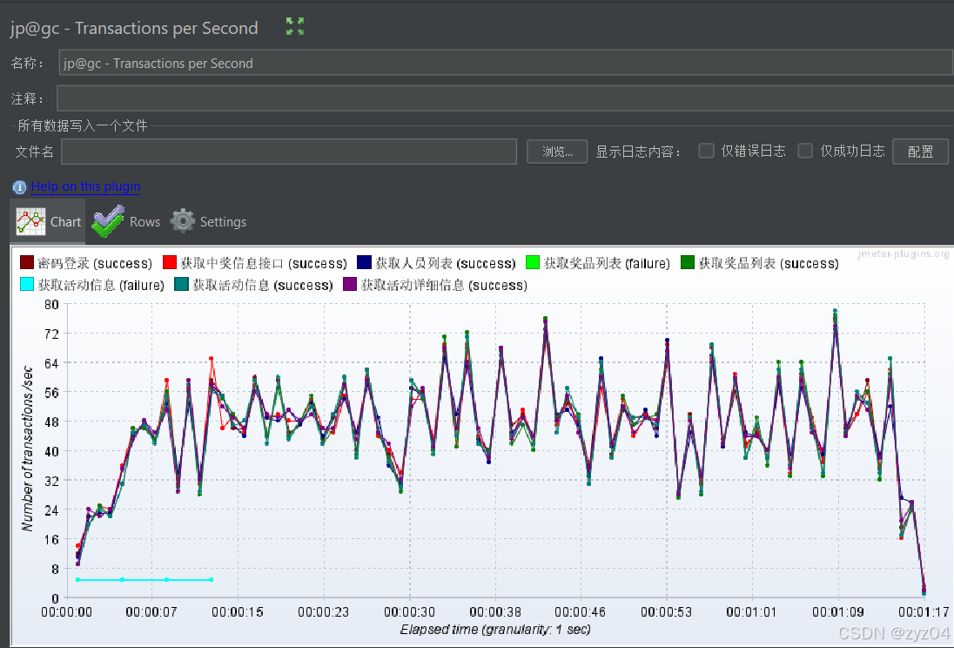Focus the 名称 name input field
The height and width of the screenshot is (648, 954).
pos(506,63)
